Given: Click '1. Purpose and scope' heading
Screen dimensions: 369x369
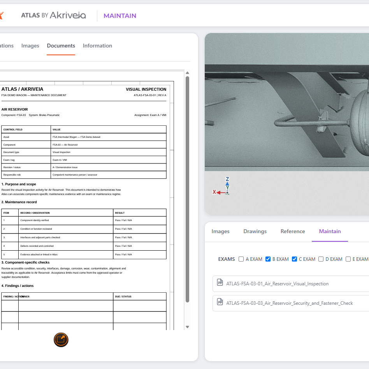Looking at the screenshot, I should 19,184.
